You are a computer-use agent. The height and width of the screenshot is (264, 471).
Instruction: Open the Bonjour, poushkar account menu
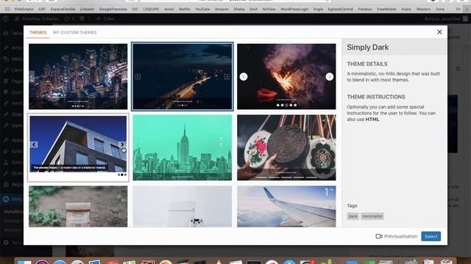click(446, 19)
